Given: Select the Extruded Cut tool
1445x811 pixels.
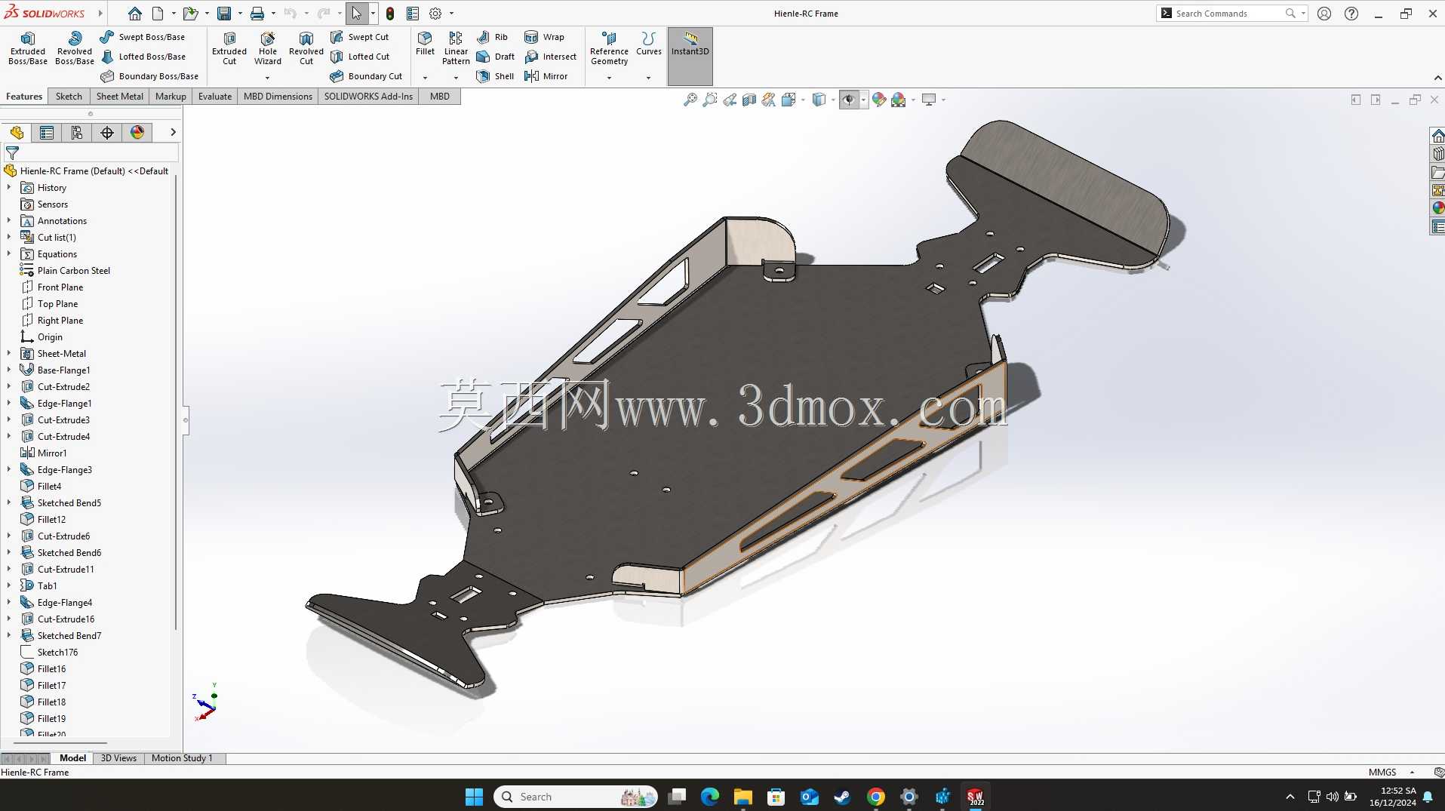Looking at the screenshot, I should click(229, 48).
